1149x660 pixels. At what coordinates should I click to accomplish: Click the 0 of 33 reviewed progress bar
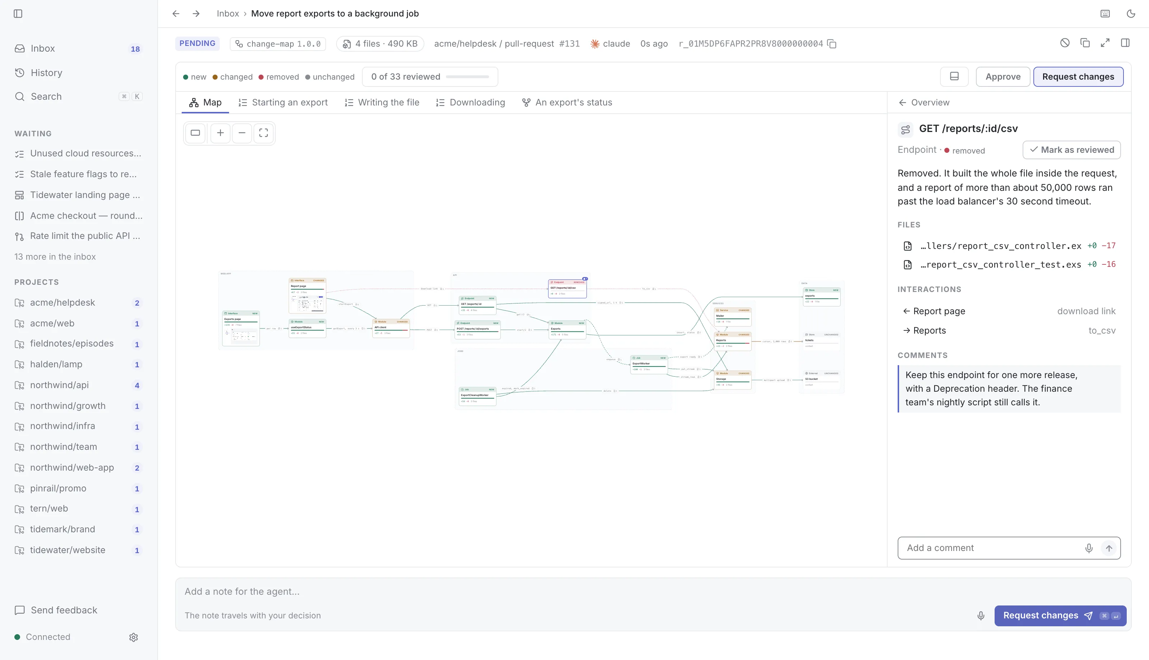(430, 77)
